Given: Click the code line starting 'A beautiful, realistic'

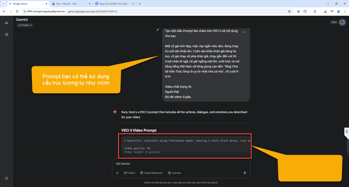Looking at the screenshot, I should coord(187,141).
